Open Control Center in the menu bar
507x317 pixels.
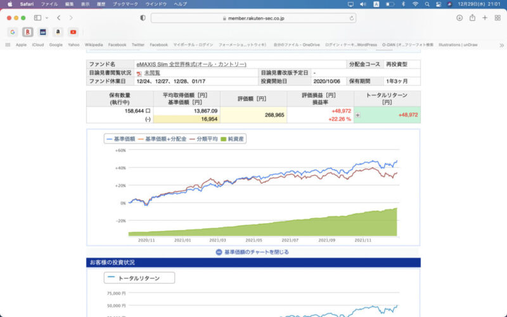pyautogui.click(x=439, y=4)
